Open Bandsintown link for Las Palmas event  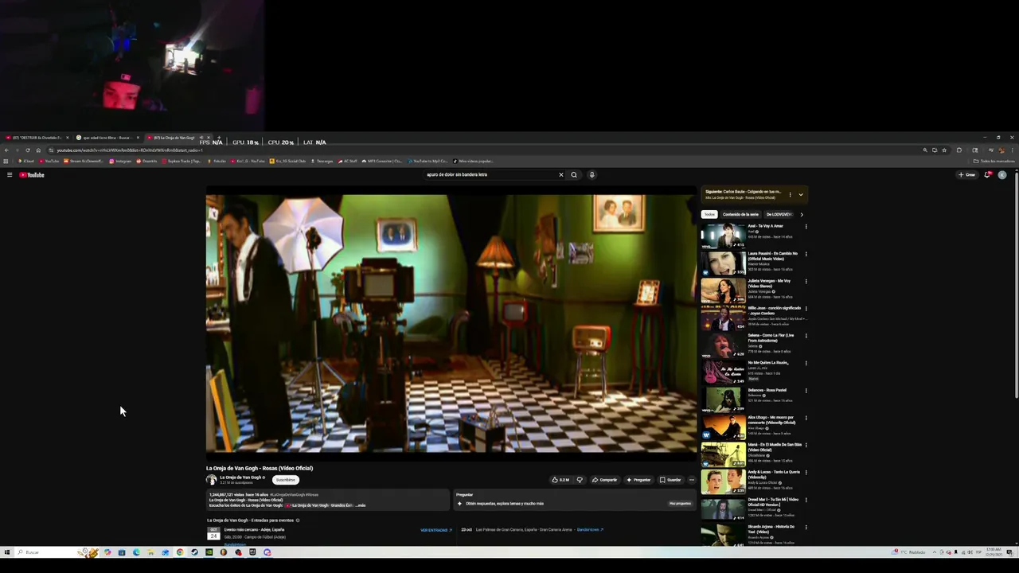tap(590, 529)
